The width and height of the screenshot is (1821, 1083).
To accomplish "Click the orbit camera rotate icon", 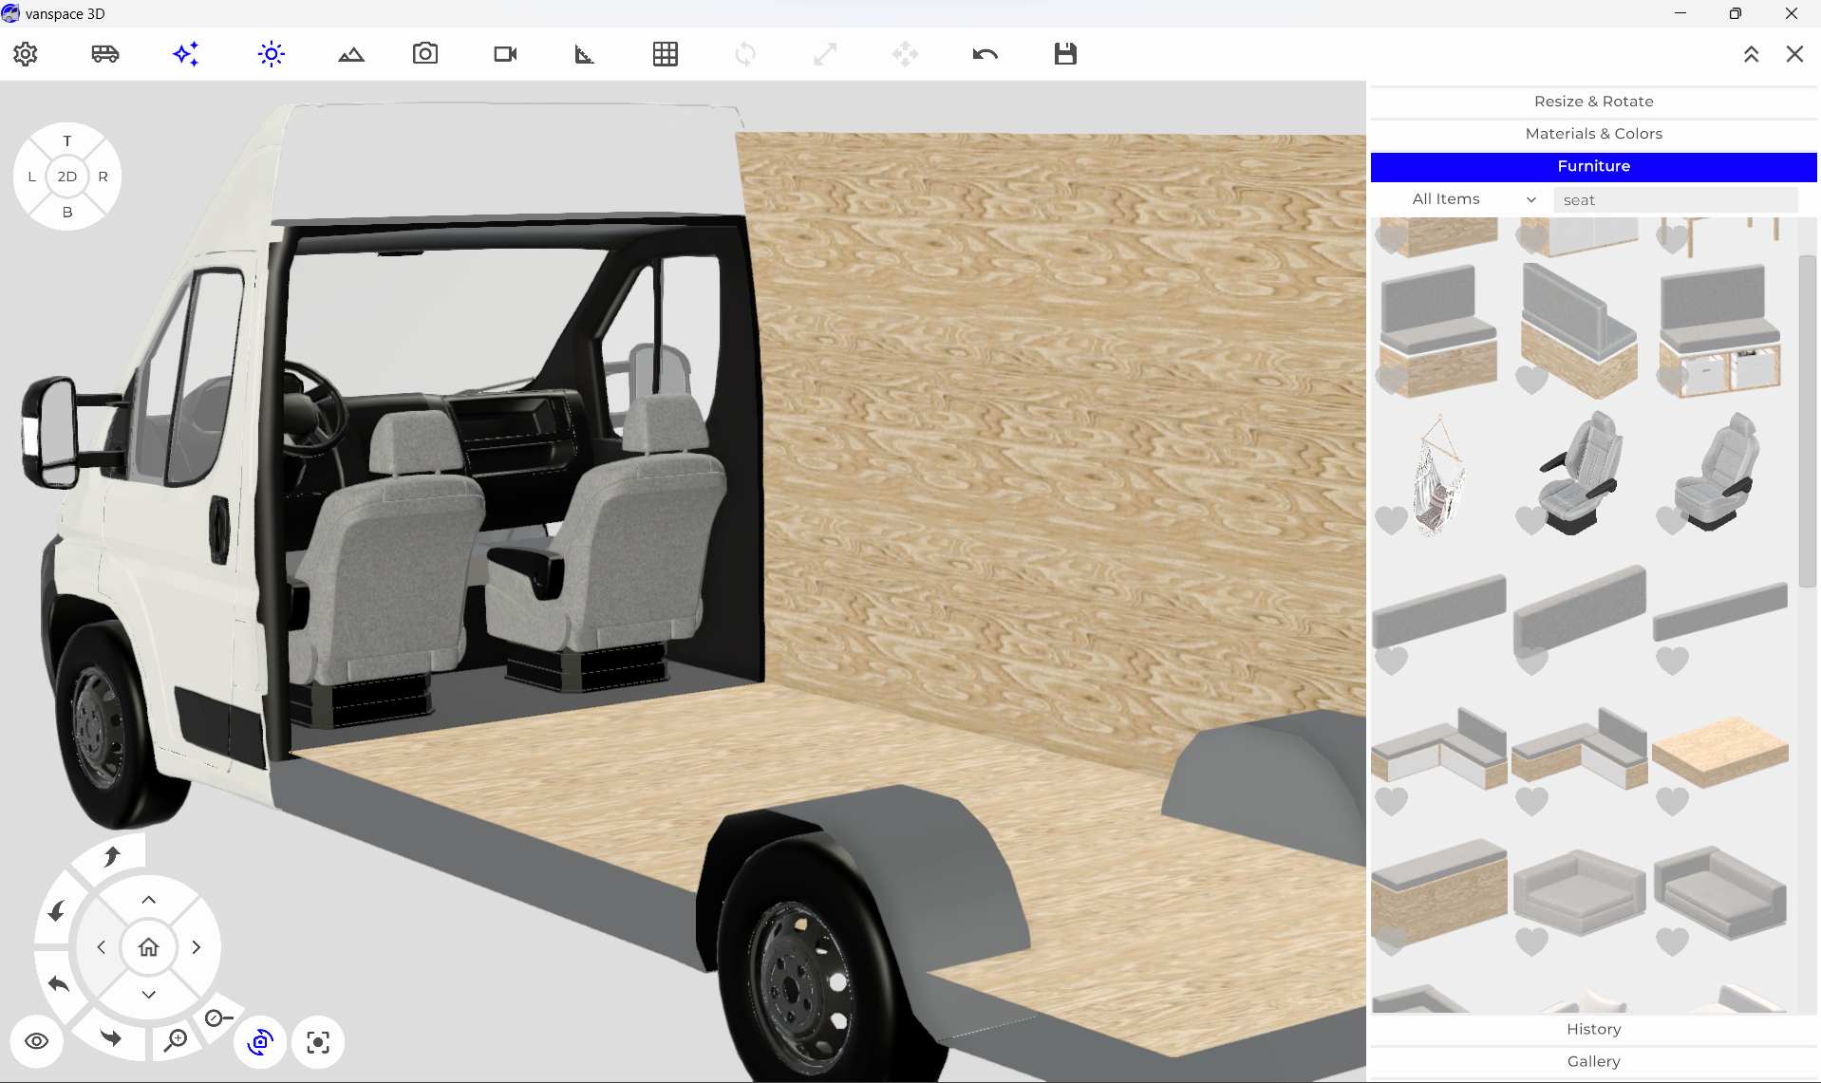I will (x=261, y=1042).
